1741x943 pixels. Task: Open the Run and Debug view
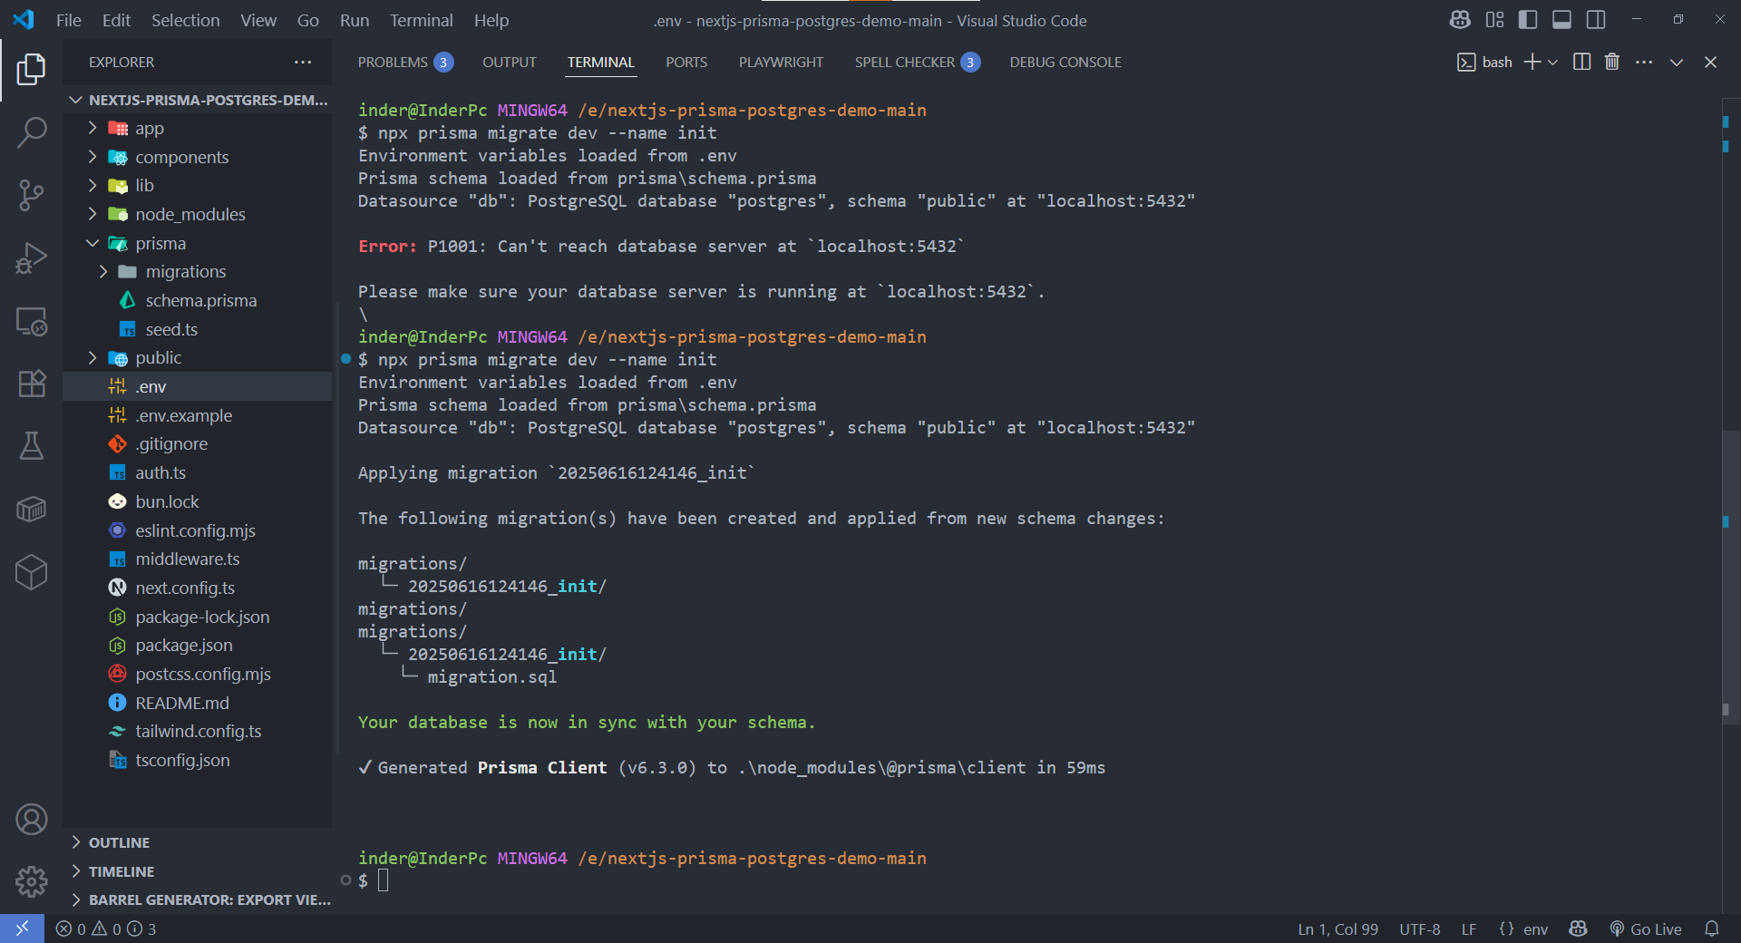point(31,258)
